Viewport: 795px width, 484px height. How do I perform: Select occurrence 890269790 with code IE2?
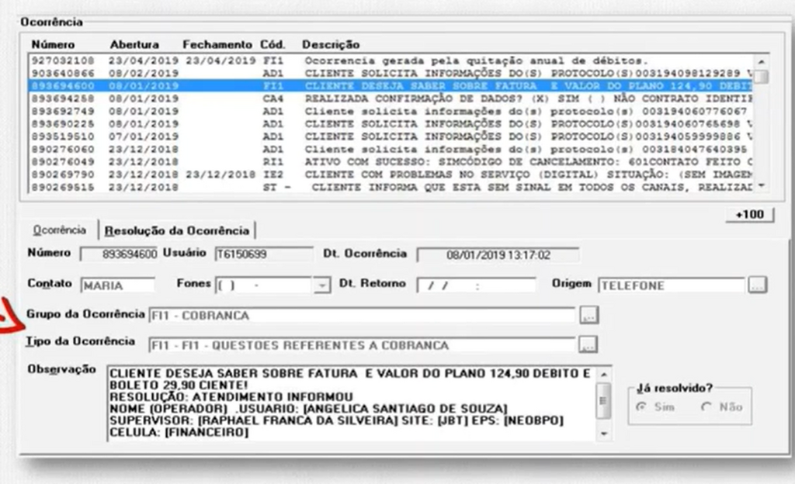(x=391, y=175)
